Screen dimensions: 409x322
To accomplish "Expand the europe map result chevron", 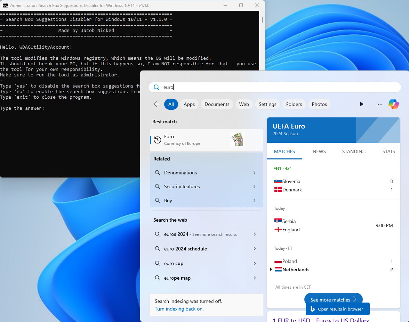I will 255,278.
